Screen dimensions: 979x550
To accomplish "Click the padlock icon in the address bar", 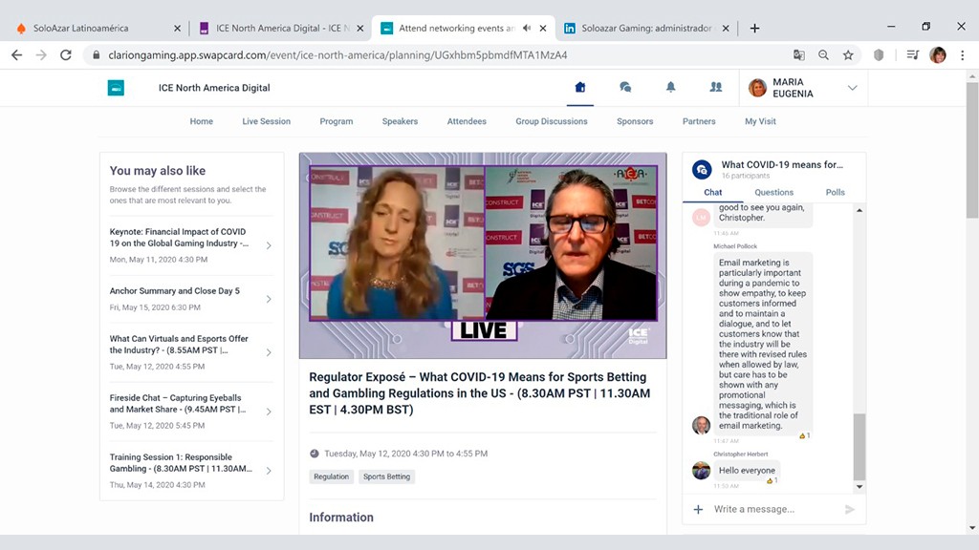I will 97,54.
